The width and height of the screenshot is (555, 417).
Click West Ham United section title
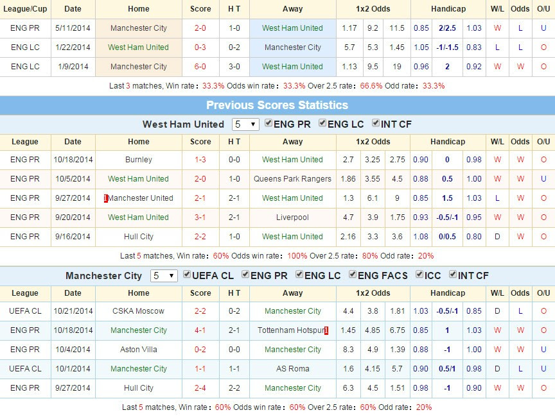click(x=183, y=124)
